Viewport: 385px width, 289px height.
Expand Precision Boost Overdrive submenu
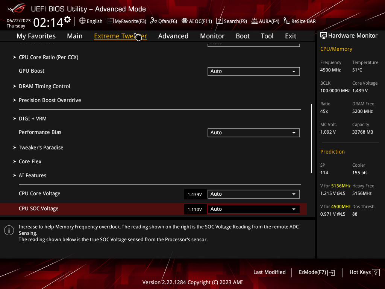(x=50, y=100)
